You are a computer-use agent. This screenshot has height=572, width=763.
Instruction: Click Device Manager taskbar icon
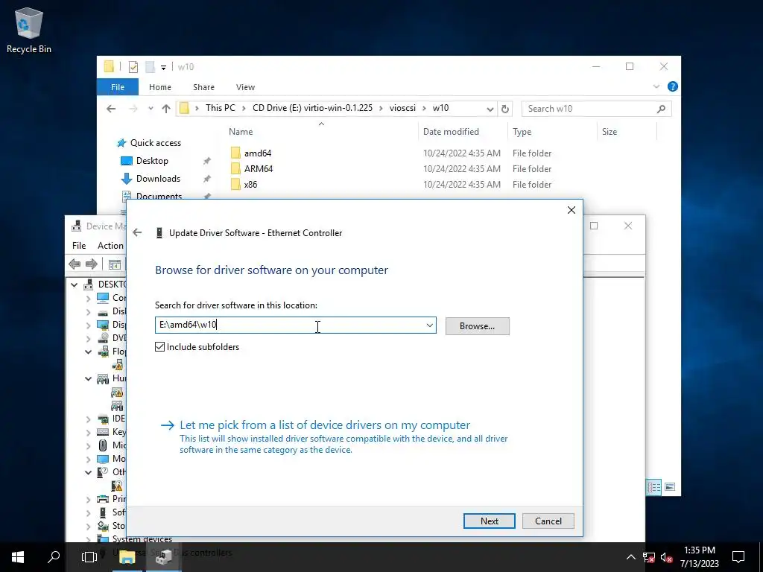pyautogui.click(x=163, y=557)
